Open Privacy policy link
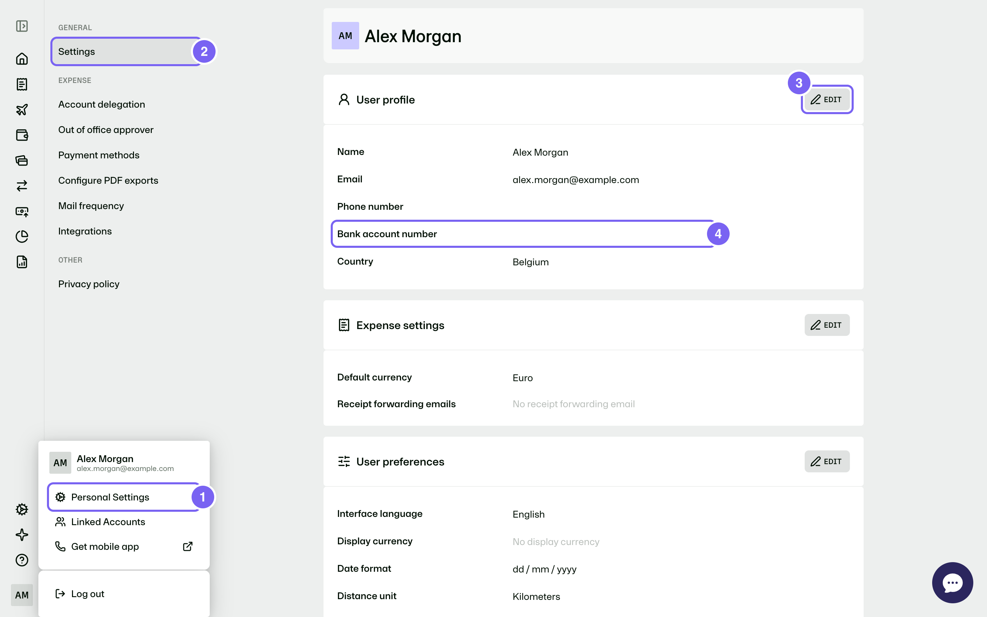This screenshot has width=987, height=617. [x=89, y=284]
